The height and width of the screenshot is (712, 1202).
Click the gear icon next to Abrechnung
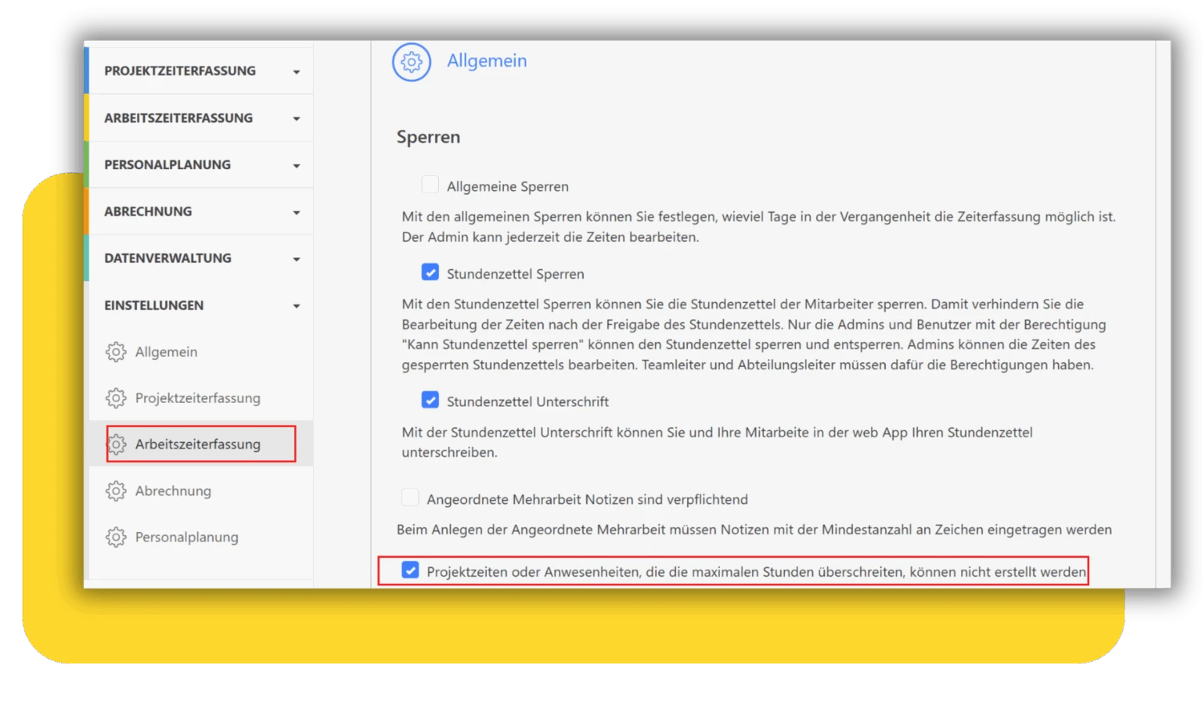click(116, 491)
